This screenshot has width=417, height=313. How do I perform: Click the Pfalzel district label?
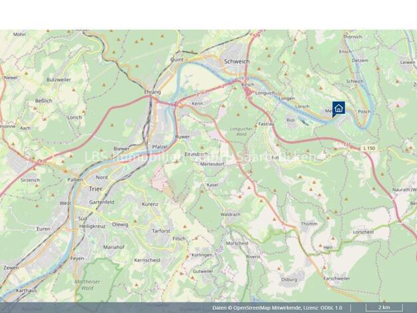pos(160,147)
